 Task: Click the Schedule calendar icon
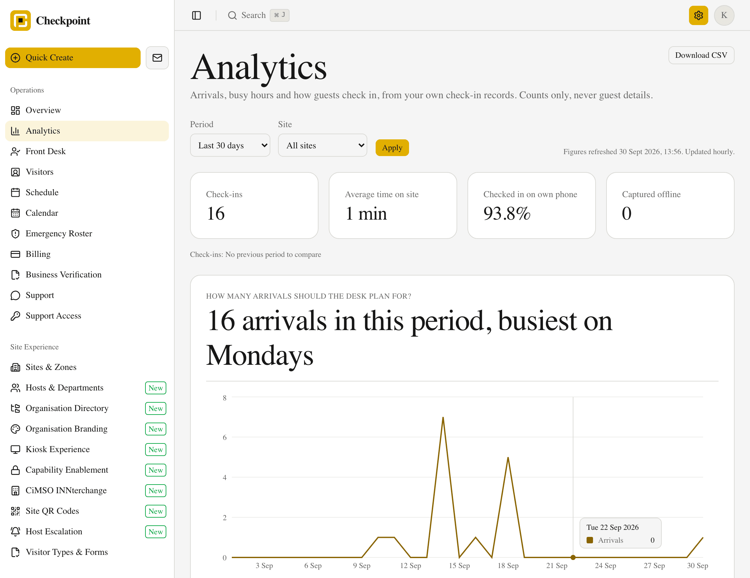pos(15,193)
